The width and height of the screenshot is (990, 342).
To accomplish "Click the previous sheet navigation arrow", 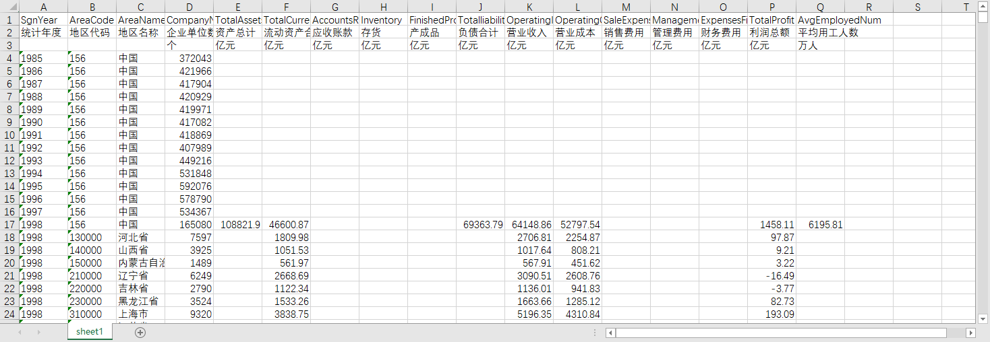I will 20,333.
